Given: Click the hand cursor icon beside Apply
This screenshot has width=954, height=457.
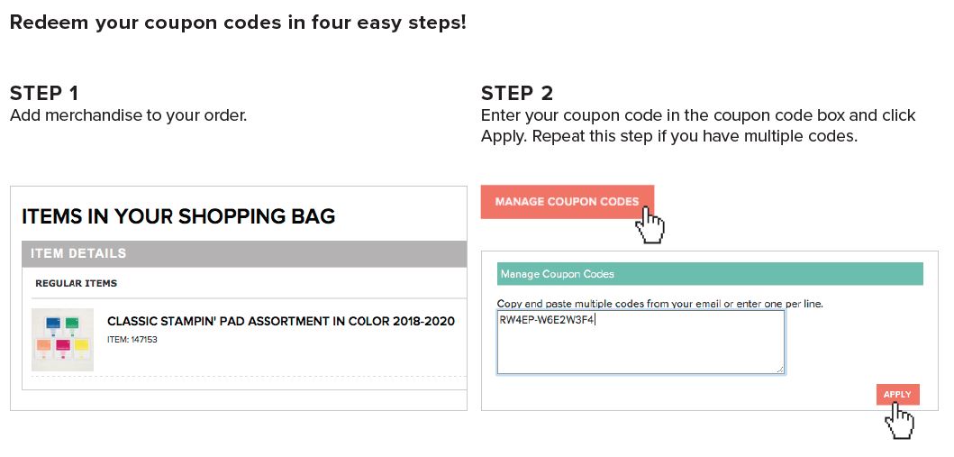Looking at the screenshot, I should (900, 421).
